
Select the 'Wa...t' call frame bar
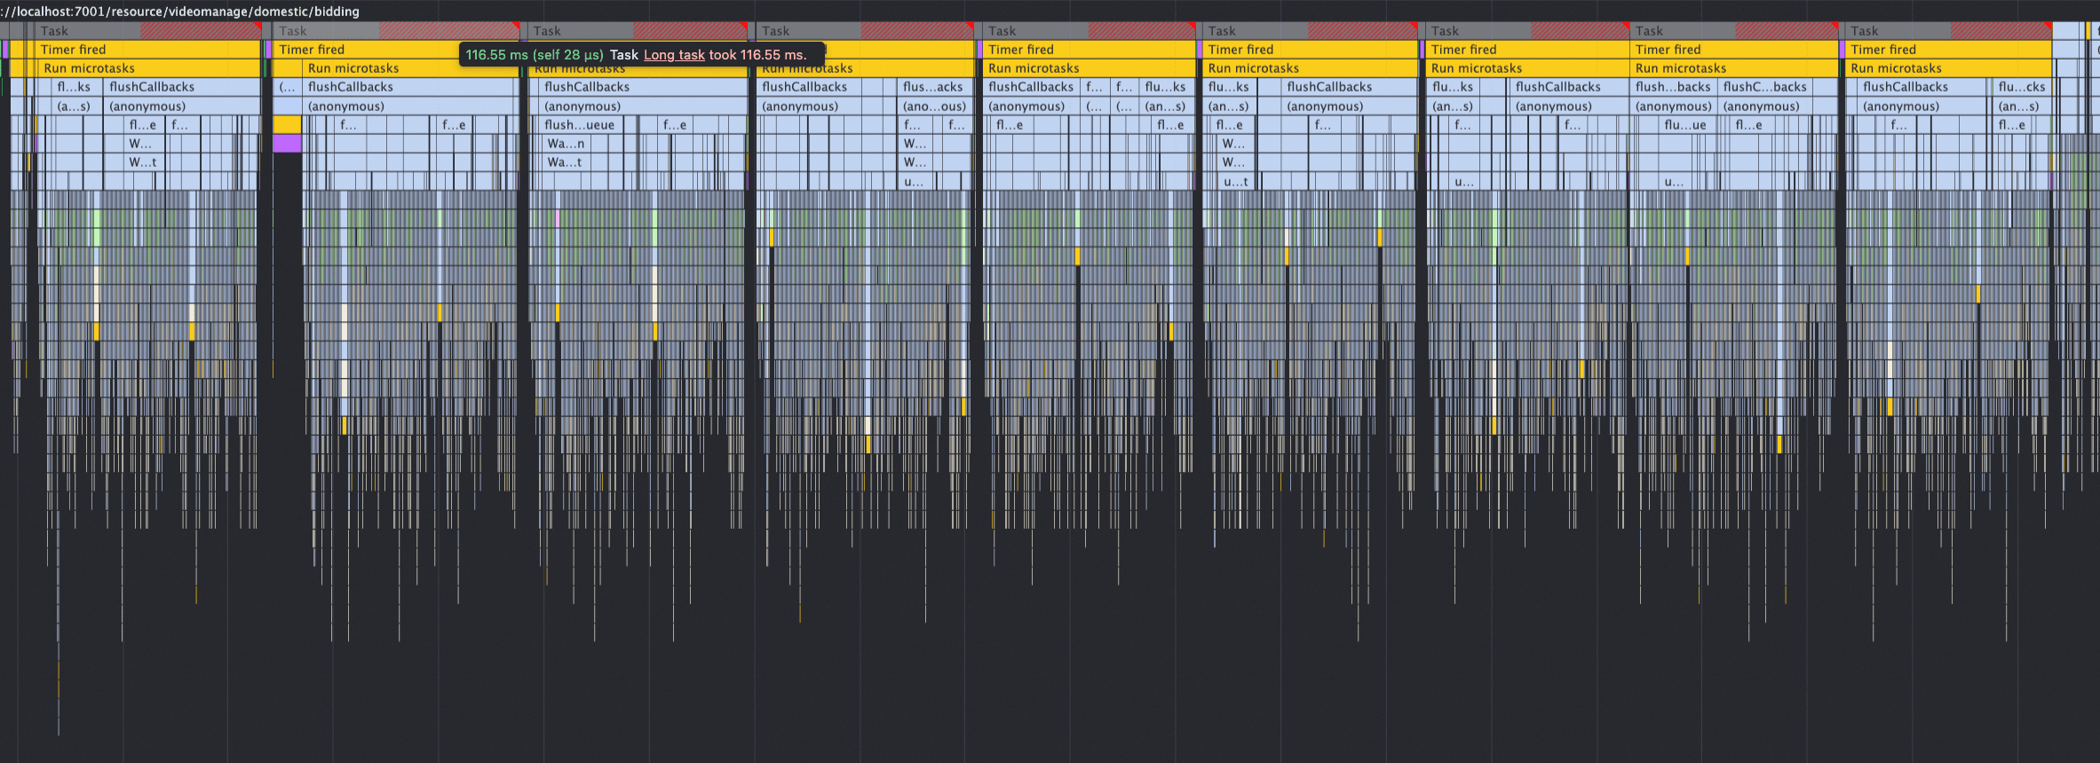click(565, 162)
